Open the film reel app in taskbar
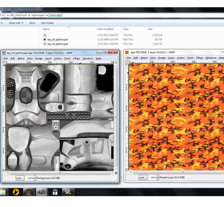224x207 pixels. 68,192
